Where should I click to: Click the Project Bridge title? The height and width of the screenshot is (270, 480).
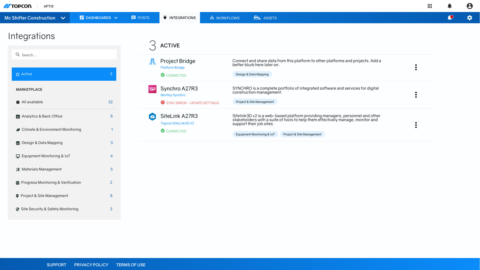[178, 61]
